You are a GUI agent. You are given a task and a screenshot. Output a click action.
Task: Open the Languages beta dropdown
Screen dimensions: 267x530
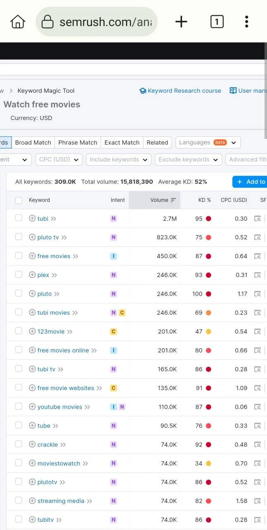pos(208,142)
